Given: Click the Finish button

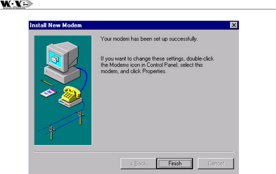Looking at the screenshot, I should point(175,163).
